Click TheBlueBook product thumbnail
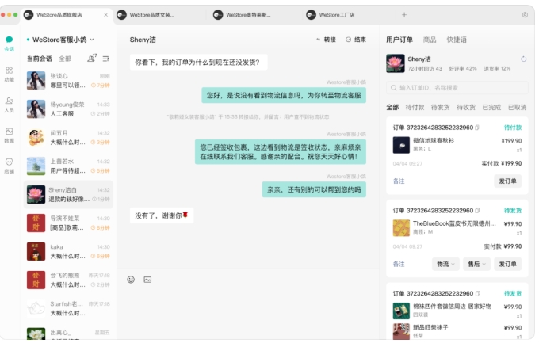539x347 pixels. click(401, 228)
